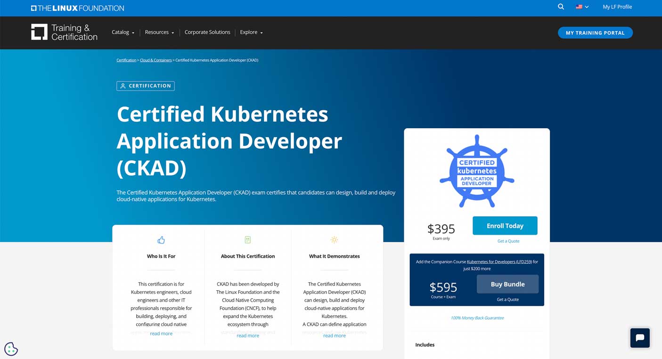The height and width of the screenshot is (359, 662).
Task: Expand the Resources dropdown menu
Action: click(159, 33)
